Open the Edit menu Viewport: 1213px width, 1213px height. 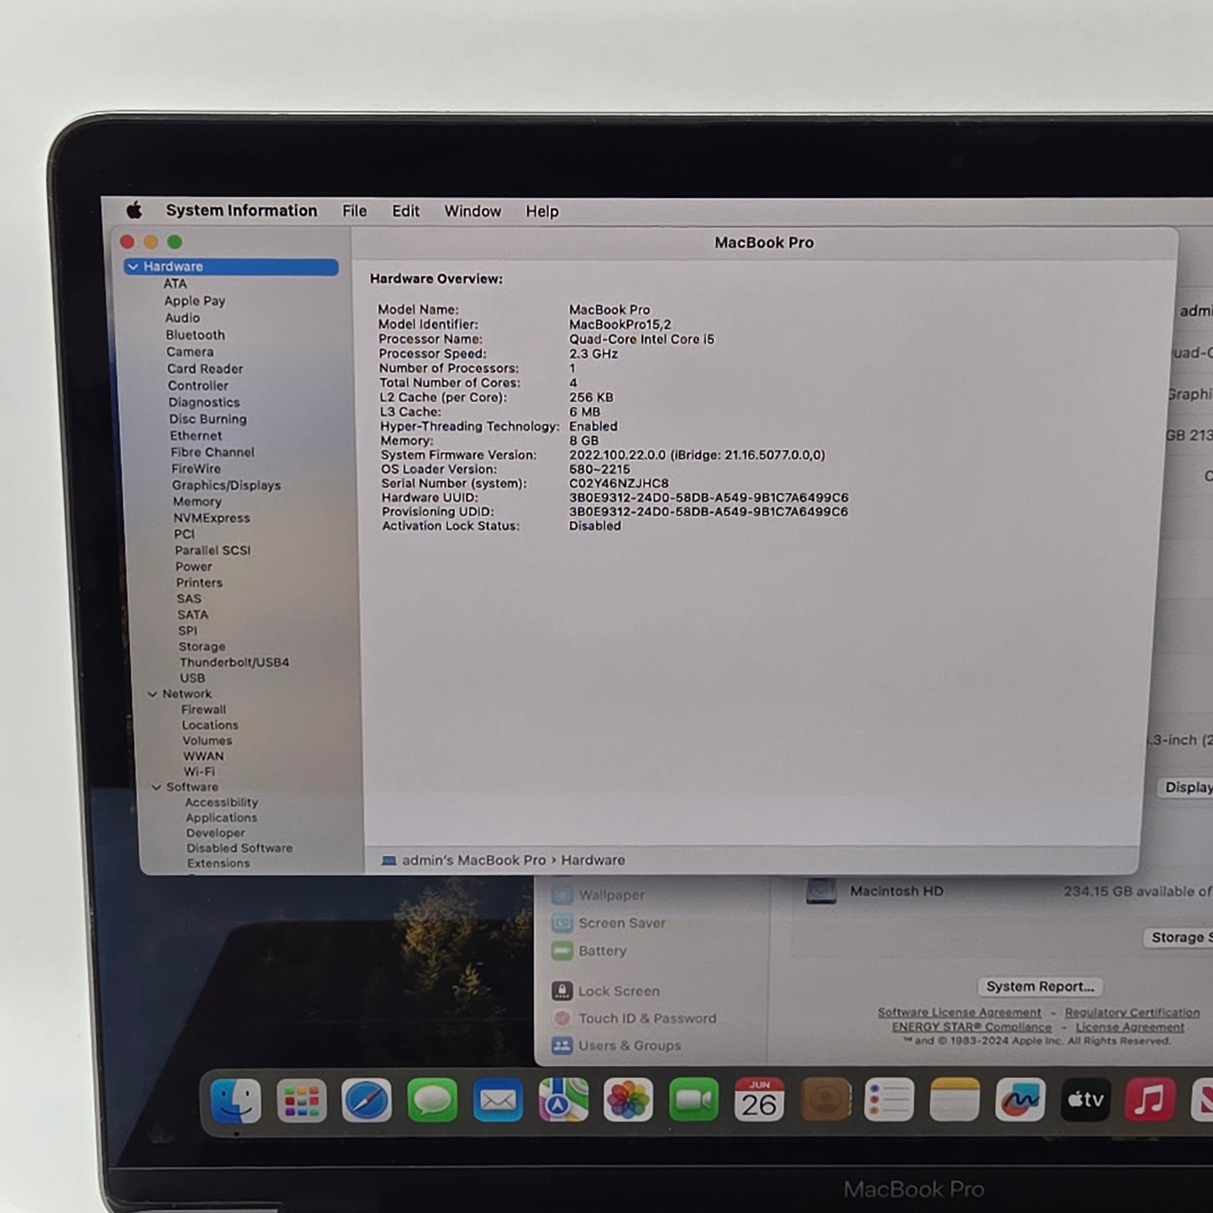point(405,211)
